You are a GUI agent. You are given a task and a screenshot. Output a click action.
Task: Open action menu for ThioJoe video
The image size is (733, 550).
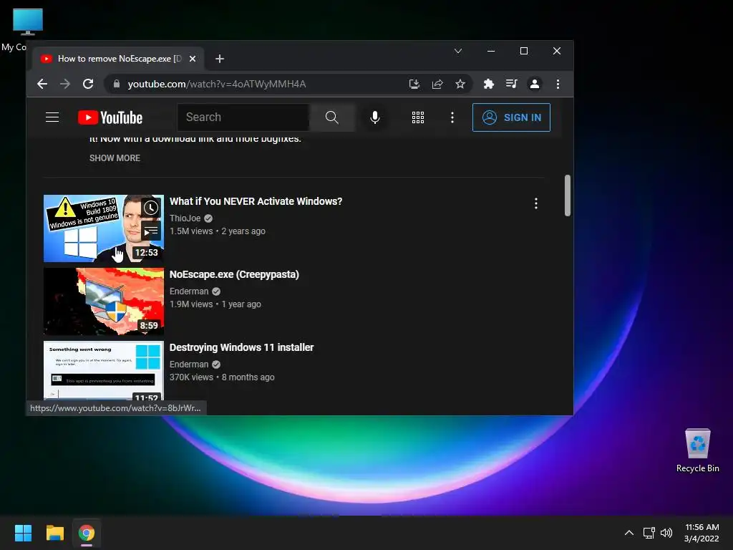coord(535,203)
